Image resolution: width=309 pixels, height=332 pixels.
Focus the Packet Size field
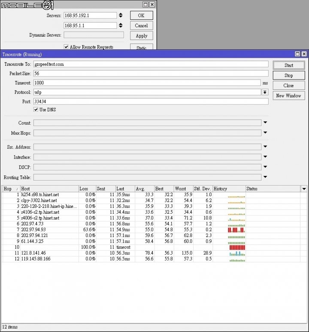pos(151,74)
